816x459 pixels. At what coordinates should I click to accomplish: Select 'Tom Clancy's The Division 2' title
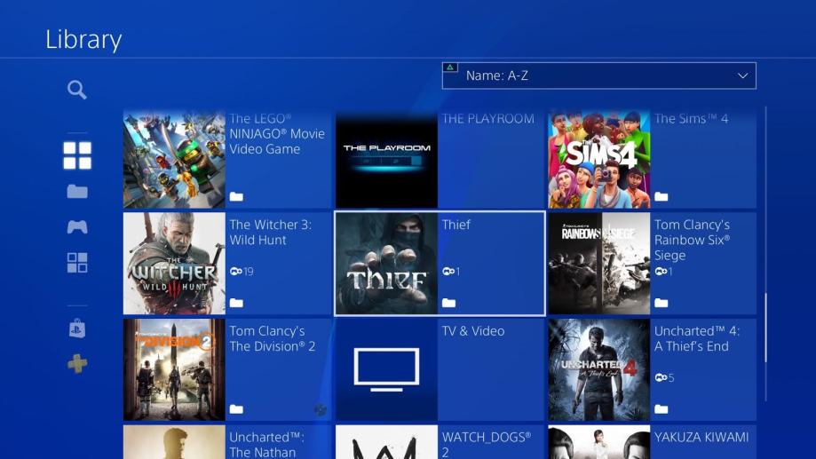273,339
